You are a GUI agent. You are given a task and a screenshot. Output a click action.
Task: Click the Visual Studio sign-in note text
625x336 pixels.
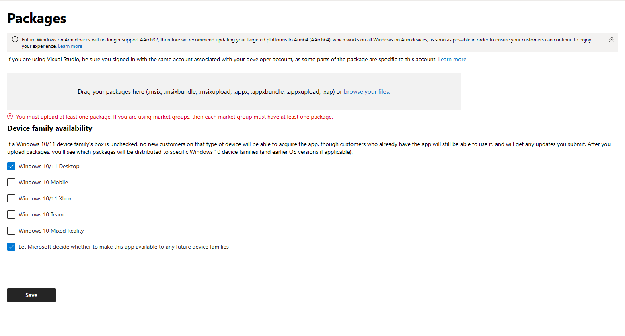221,59
